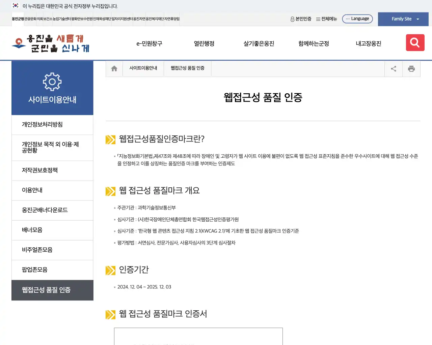The image size is (432, 345).
Task: Go to 저작권보호정책 page
Action: click(x=52, y=170)
